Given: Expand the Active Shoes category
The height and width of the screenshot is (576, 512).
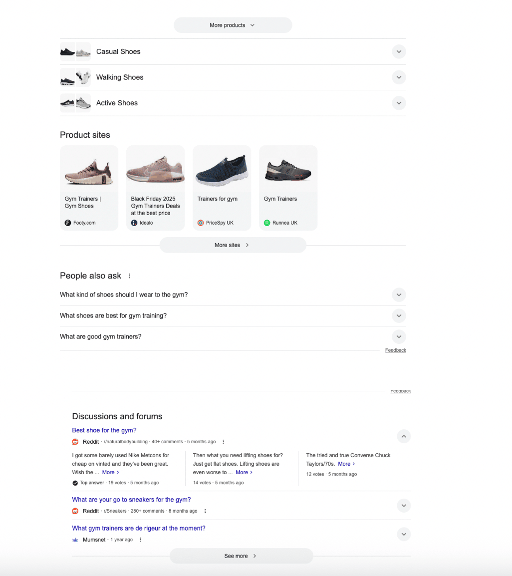Looking at the screenshot, I should (x=398, y=103).
